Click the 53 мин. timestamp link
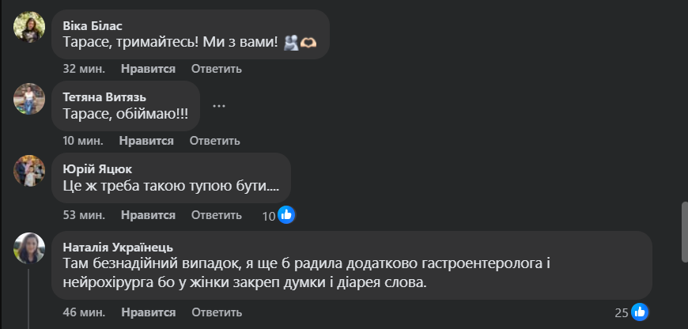The image size is (688, 329). pyautogui.click(x=83, y=214)
